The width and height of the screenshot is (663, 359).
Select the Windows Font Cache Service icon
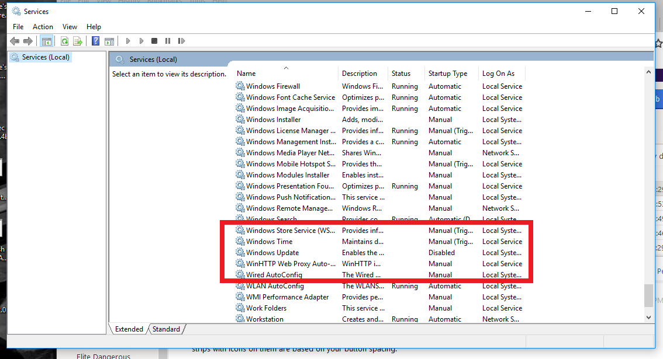240,97
